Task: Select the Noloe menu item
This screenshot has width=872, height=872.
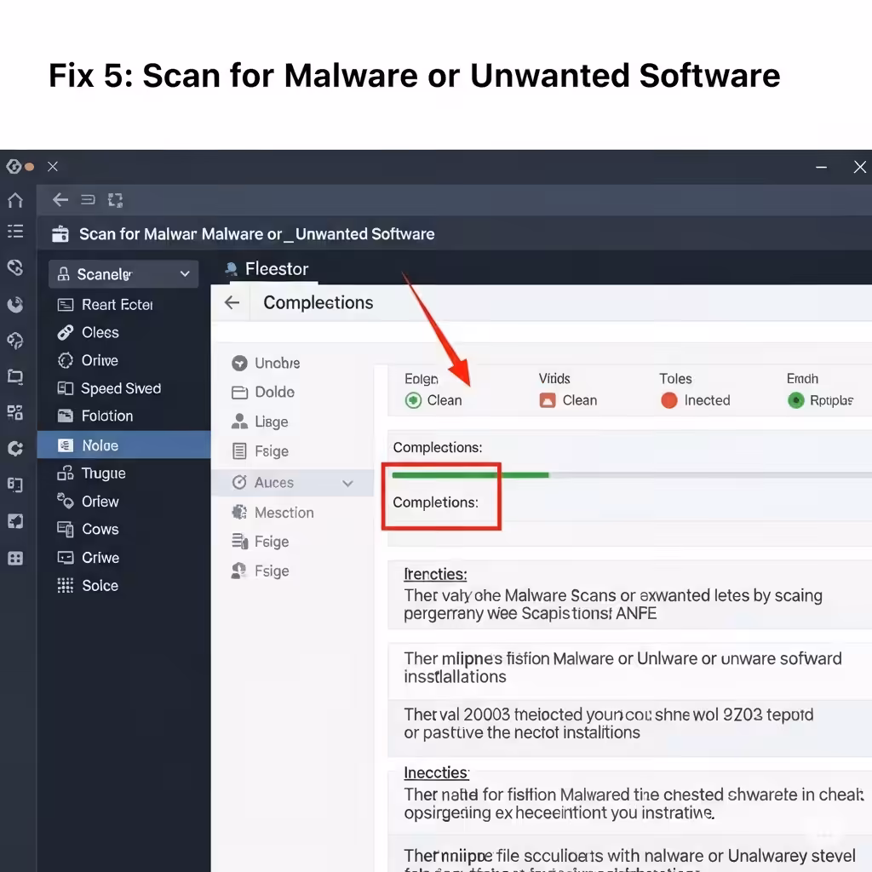Action: [x=123, y=445]
